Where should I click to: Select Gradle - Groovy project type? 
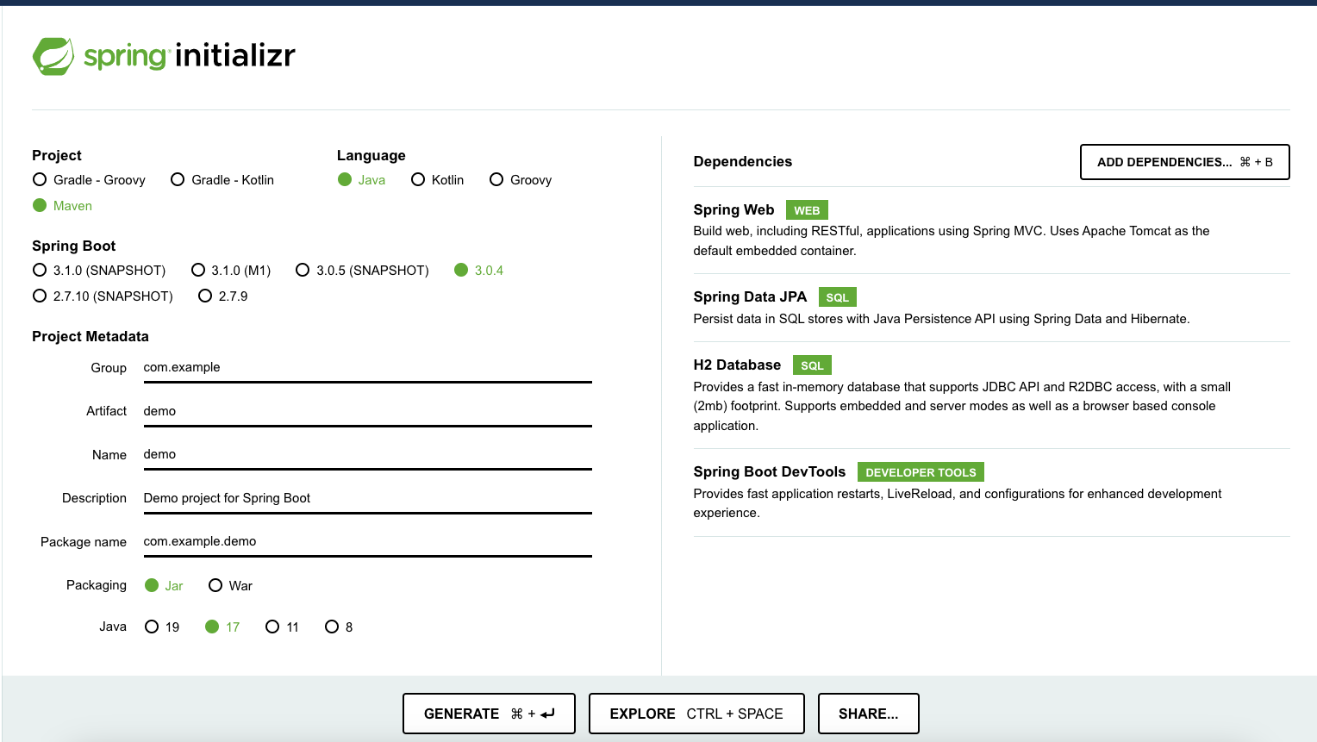40,179
